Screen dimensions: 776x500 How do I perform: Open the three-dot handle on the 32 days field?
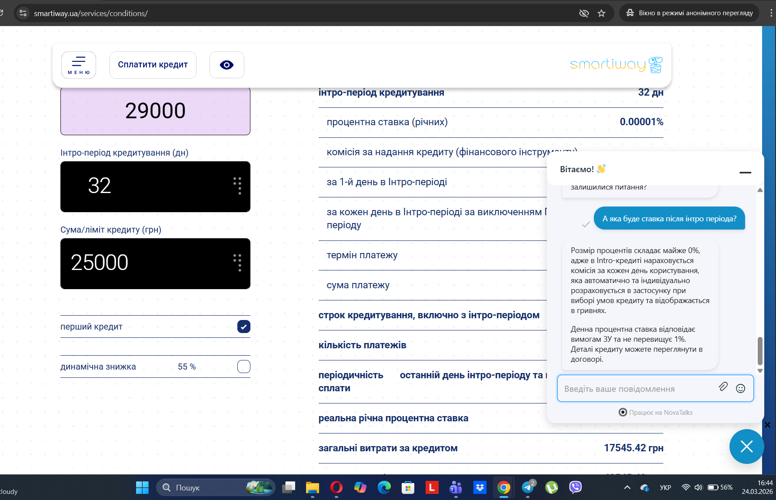pyautogui.click(x=238, y=186)
